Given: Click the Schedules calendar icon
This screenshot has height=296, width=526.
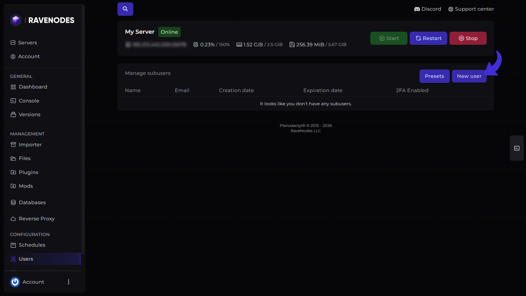Looking at the screenshot, I should click(13, 245).
